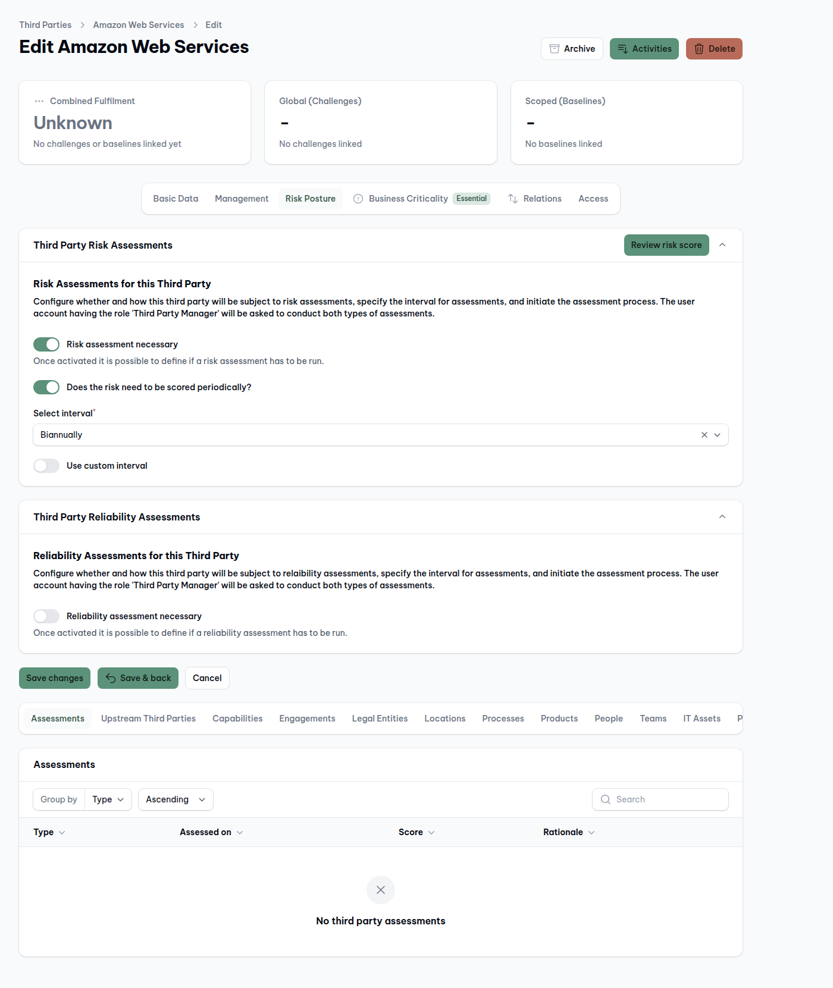This screenshot has height=988, width=833.
Task: Open Upstream Third Parties tab
Action: point(148,719)
